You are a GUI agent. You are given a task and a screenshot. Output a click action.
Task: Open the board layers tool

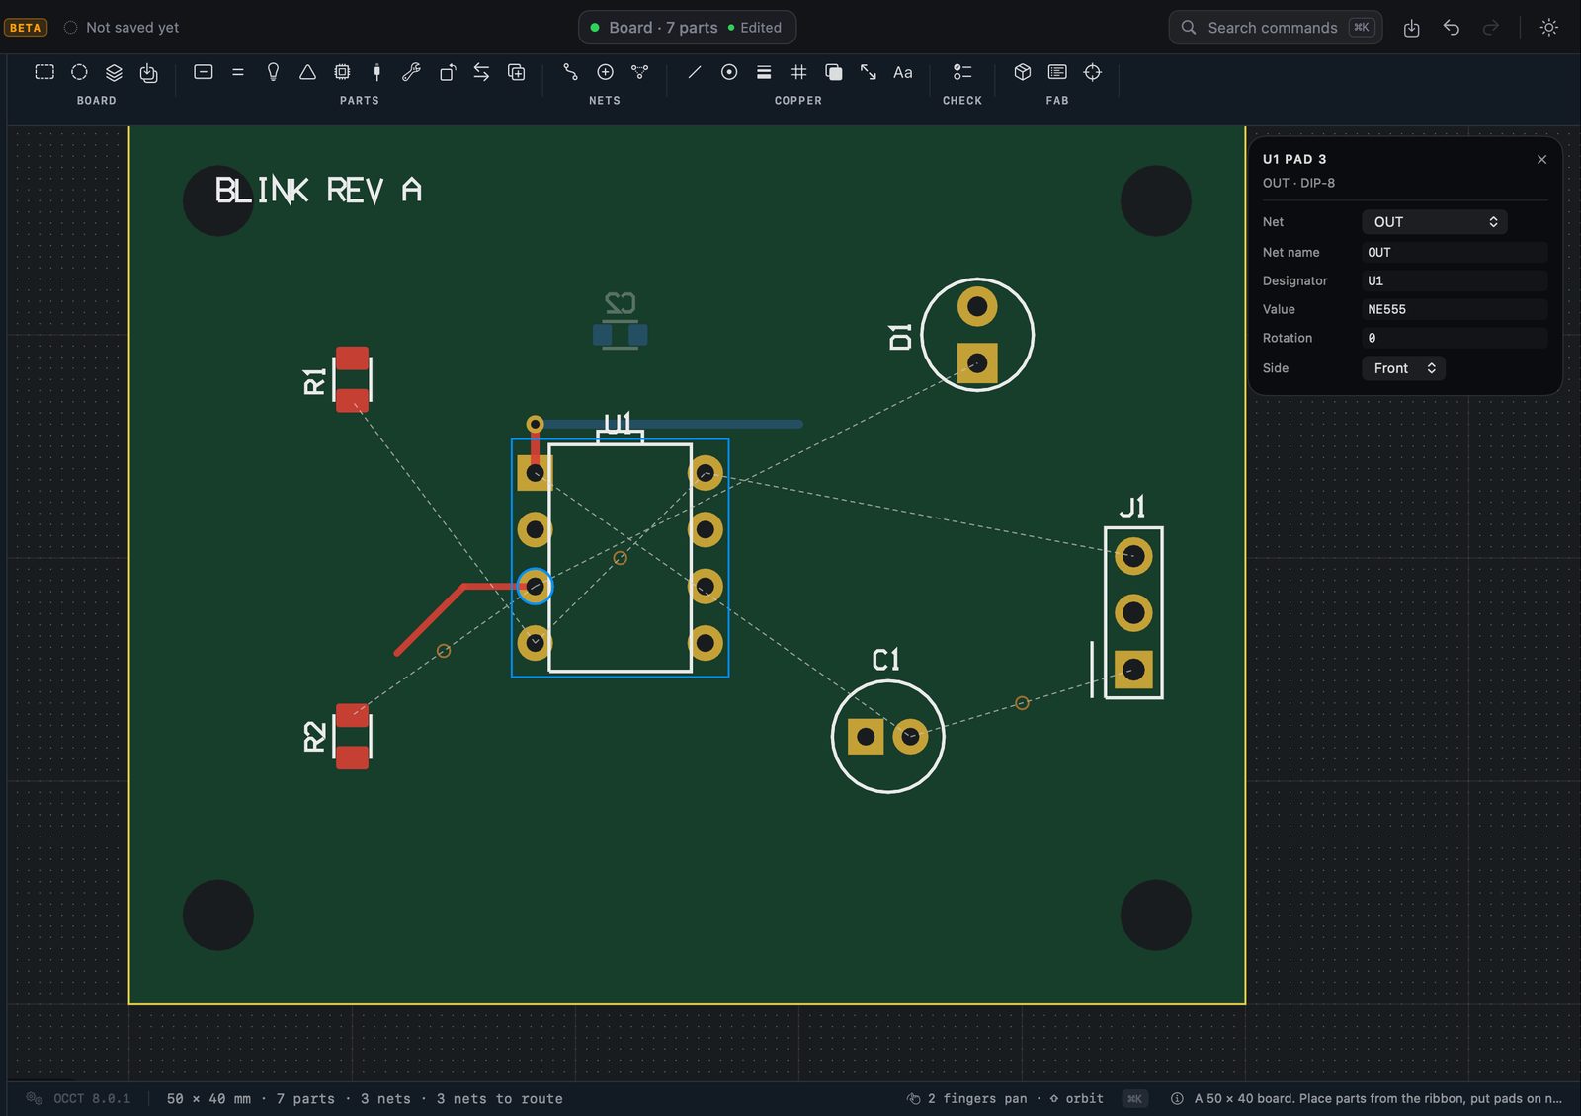pyautogui.click(x=114, y=72)
